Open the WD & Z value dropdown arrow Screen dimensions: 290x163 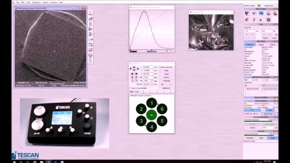(x=152, y=85)
